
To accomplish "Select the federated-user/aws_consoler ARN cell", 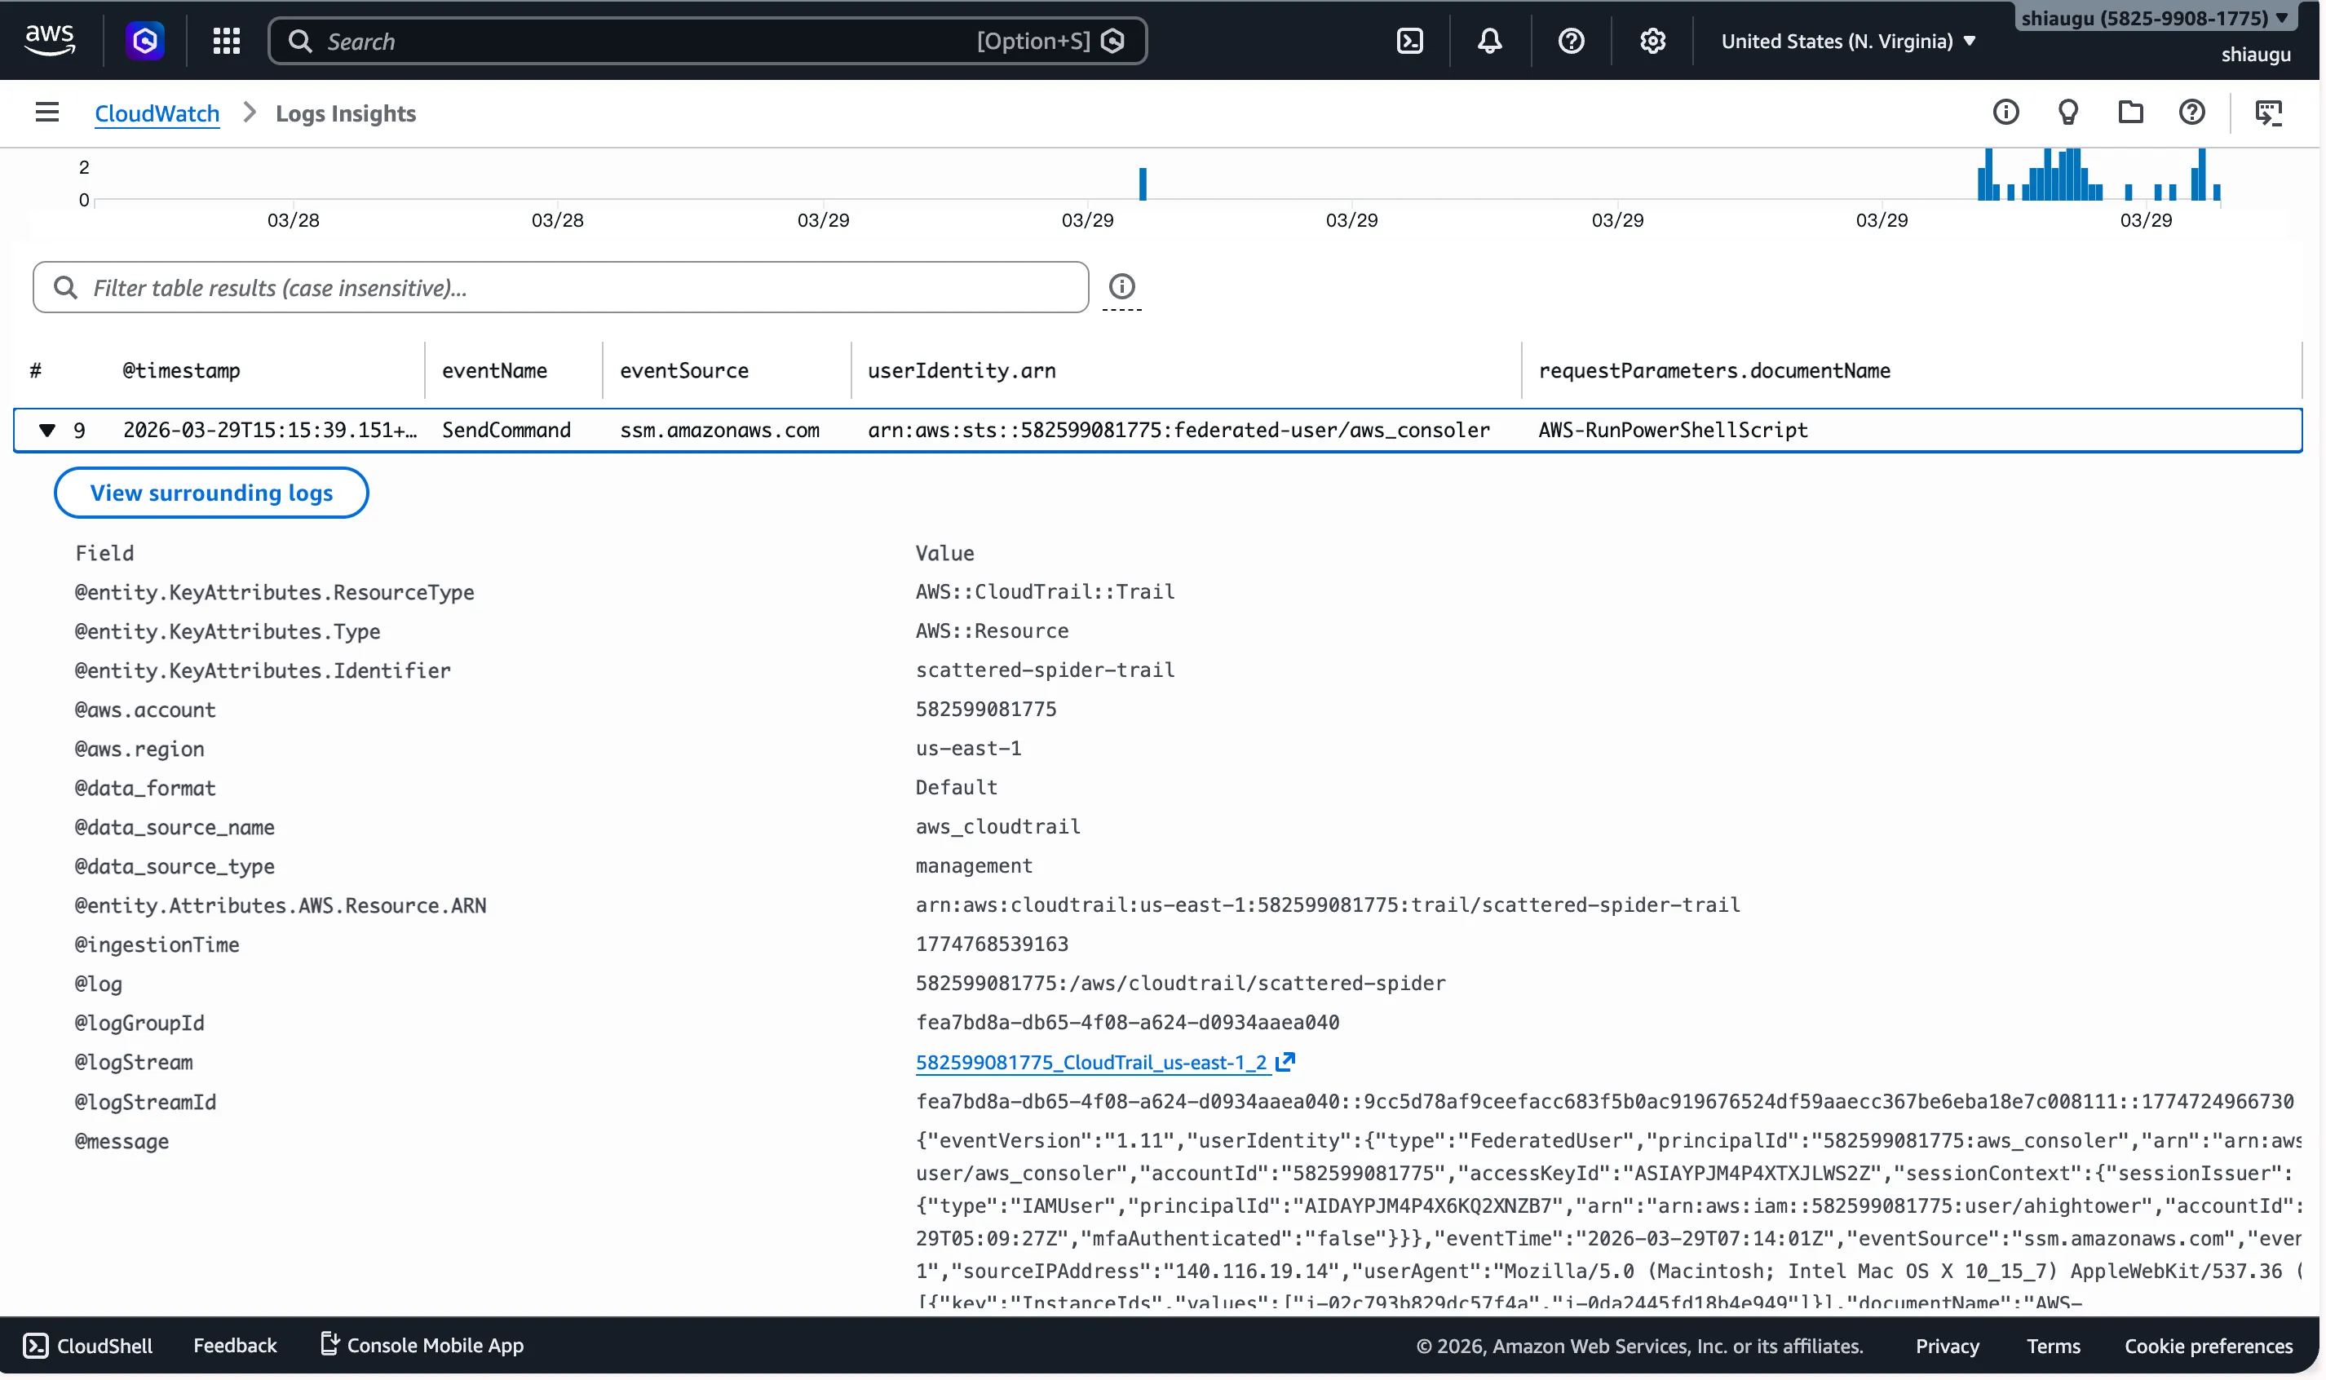I will point(1178,430).
